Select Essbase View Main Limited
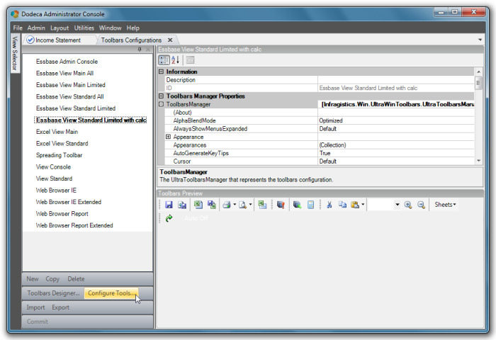Screen dimensions: 496x340 click(71, 85)
